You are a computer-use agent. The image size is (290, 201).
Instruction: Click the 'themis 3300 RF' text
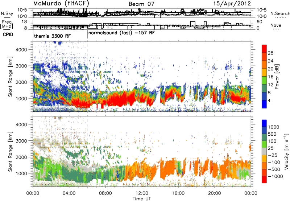click(52, 36)
